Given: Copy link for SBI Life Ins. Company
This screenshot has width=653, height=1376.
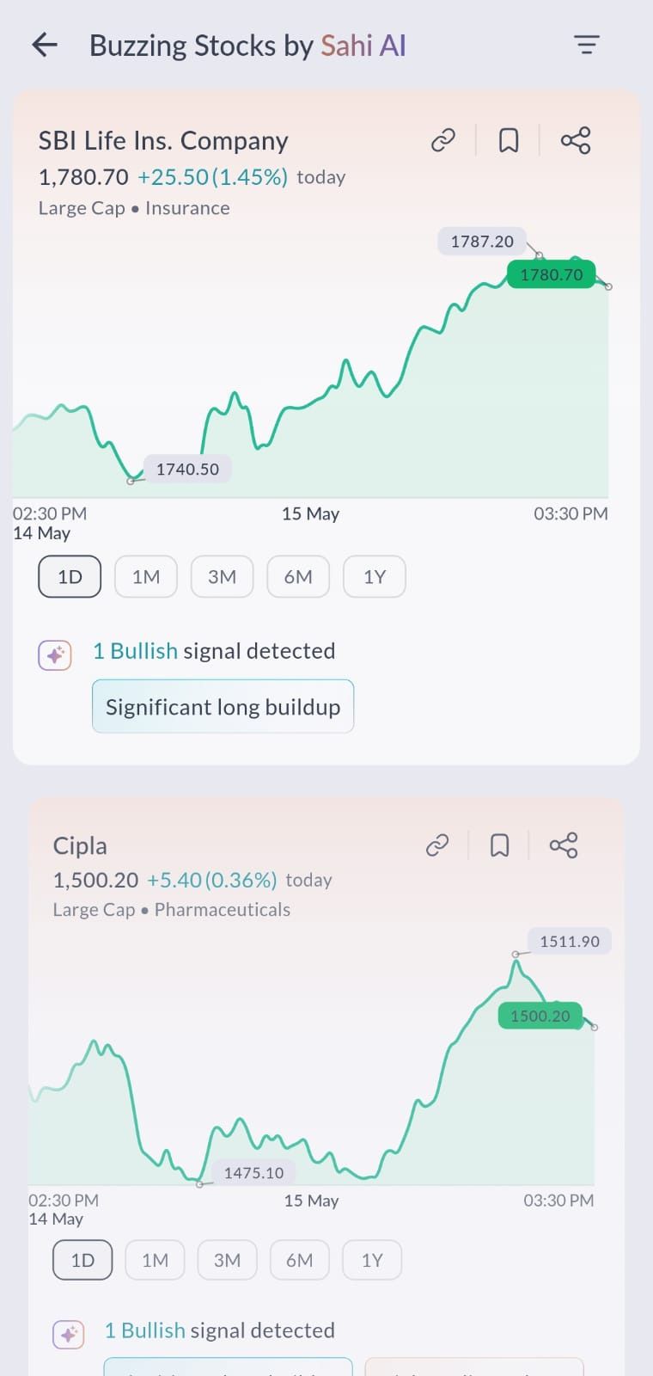Looking at the screenshot, I should 442,140.
